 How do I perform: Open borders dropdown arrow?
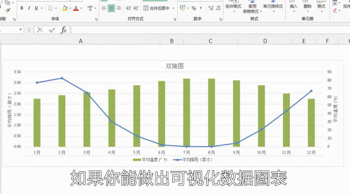[56, 8]
